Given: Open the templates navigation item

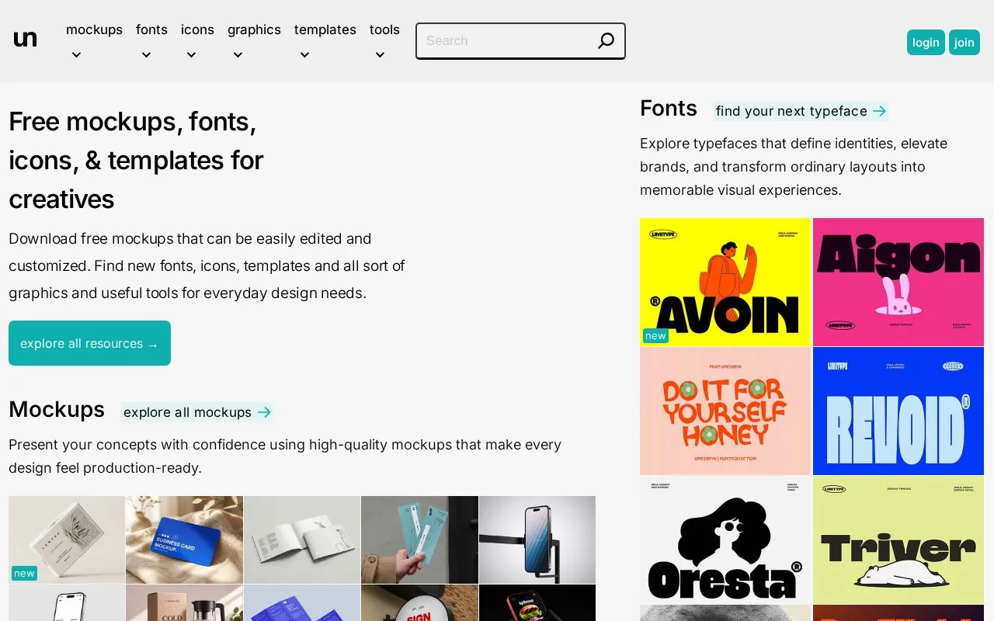Looking at the screenshot, I should pyautogui.click(x=325, y=29).
